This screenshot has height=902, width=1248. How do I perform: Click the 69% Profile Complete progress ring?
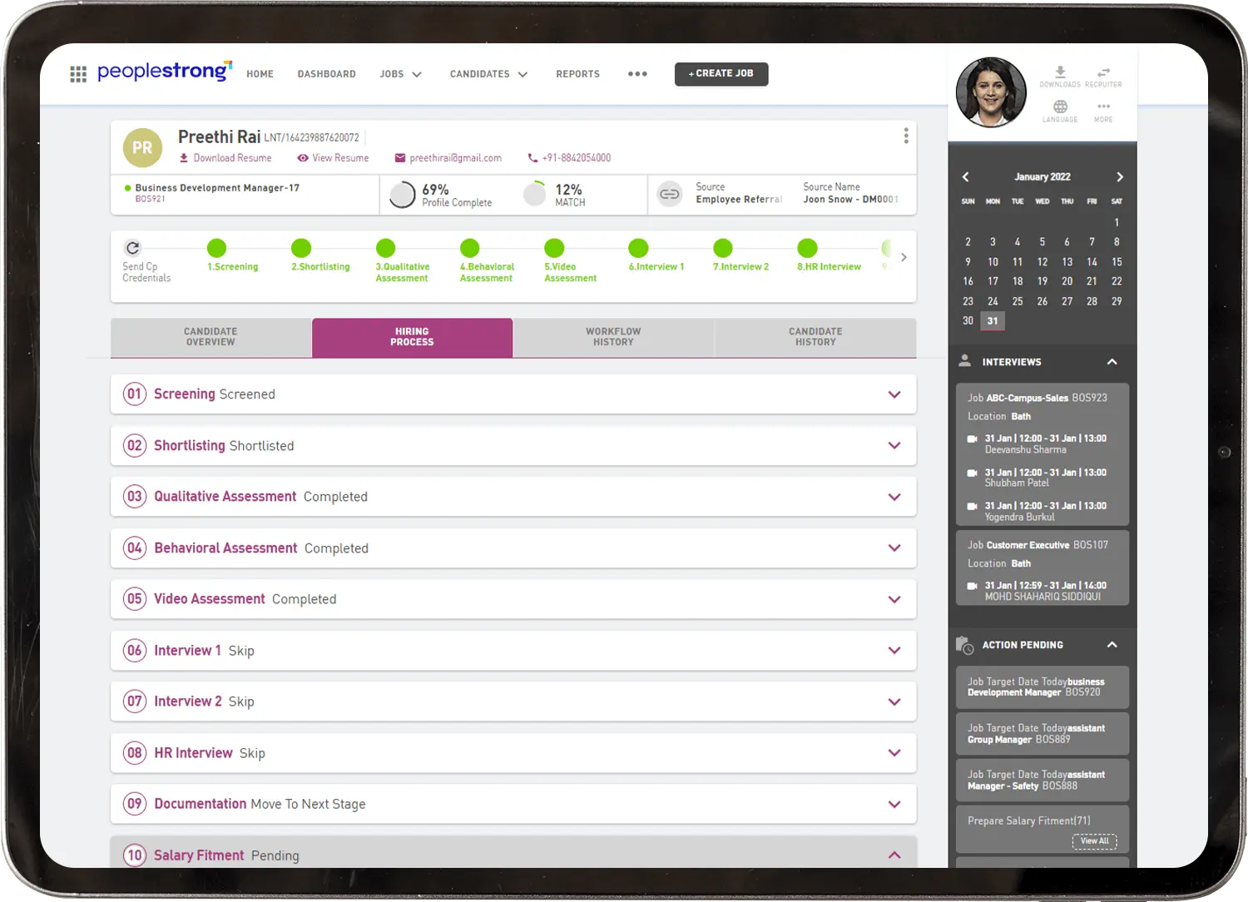coord(403,195)
